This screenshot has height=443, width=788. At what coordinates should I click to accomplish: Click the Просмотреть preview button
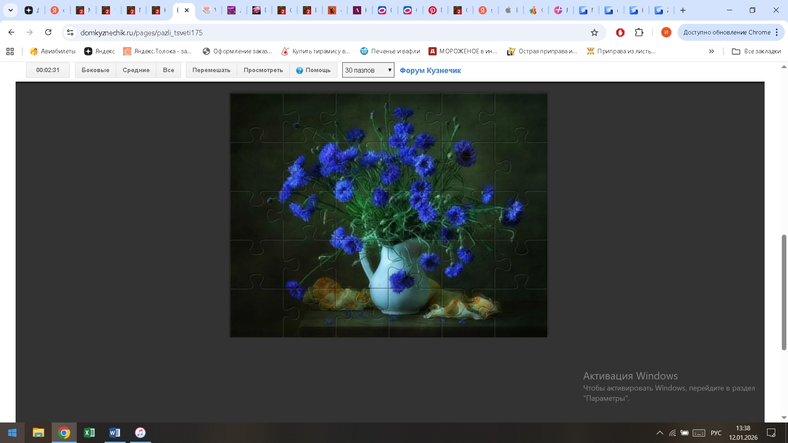(x=263, y=70)
